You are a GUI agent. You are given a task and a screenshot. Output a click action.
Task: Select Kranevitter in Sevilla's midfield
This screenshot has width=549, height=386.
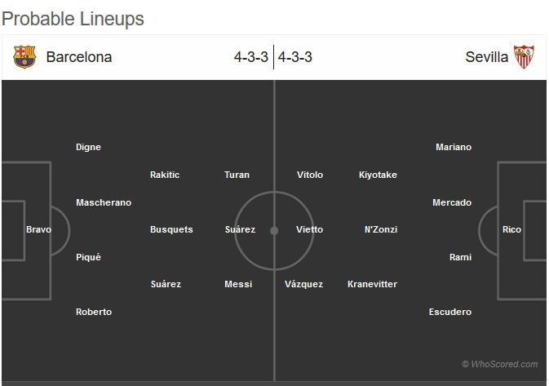(372, 284)
